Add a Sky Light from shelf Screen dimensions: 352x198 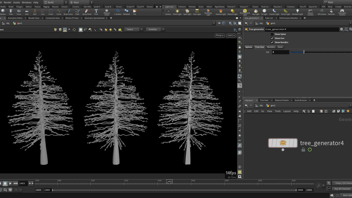(x=255, y=12)
